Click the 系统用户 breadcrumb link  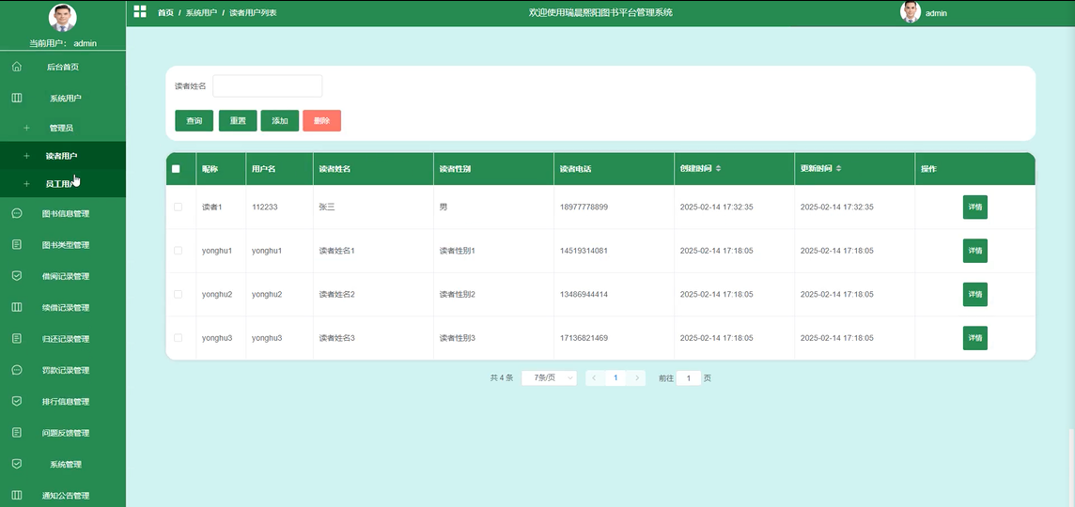coord(201,12)
